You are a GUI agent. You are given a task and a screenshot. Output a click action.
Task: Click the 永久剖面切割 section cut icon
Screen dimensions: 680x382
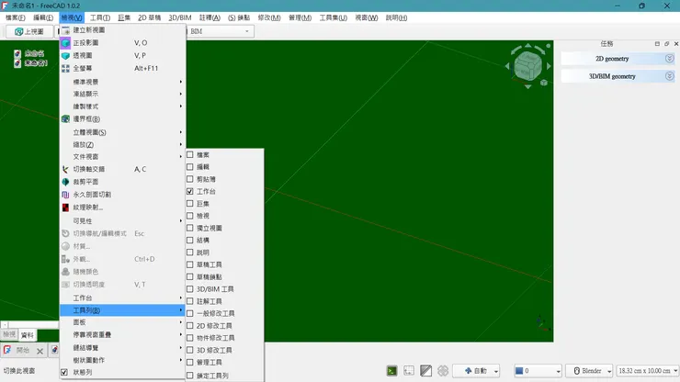click(65, 195)
